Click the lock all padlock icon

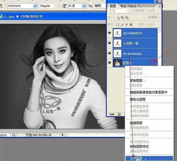[x=131, y=24]
